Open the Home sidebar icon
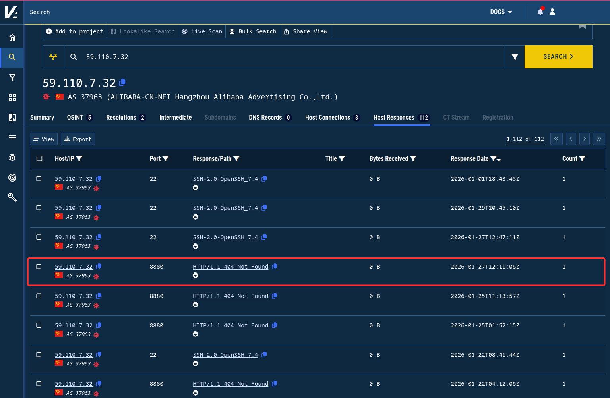The image size is (610, 398). 12,37
